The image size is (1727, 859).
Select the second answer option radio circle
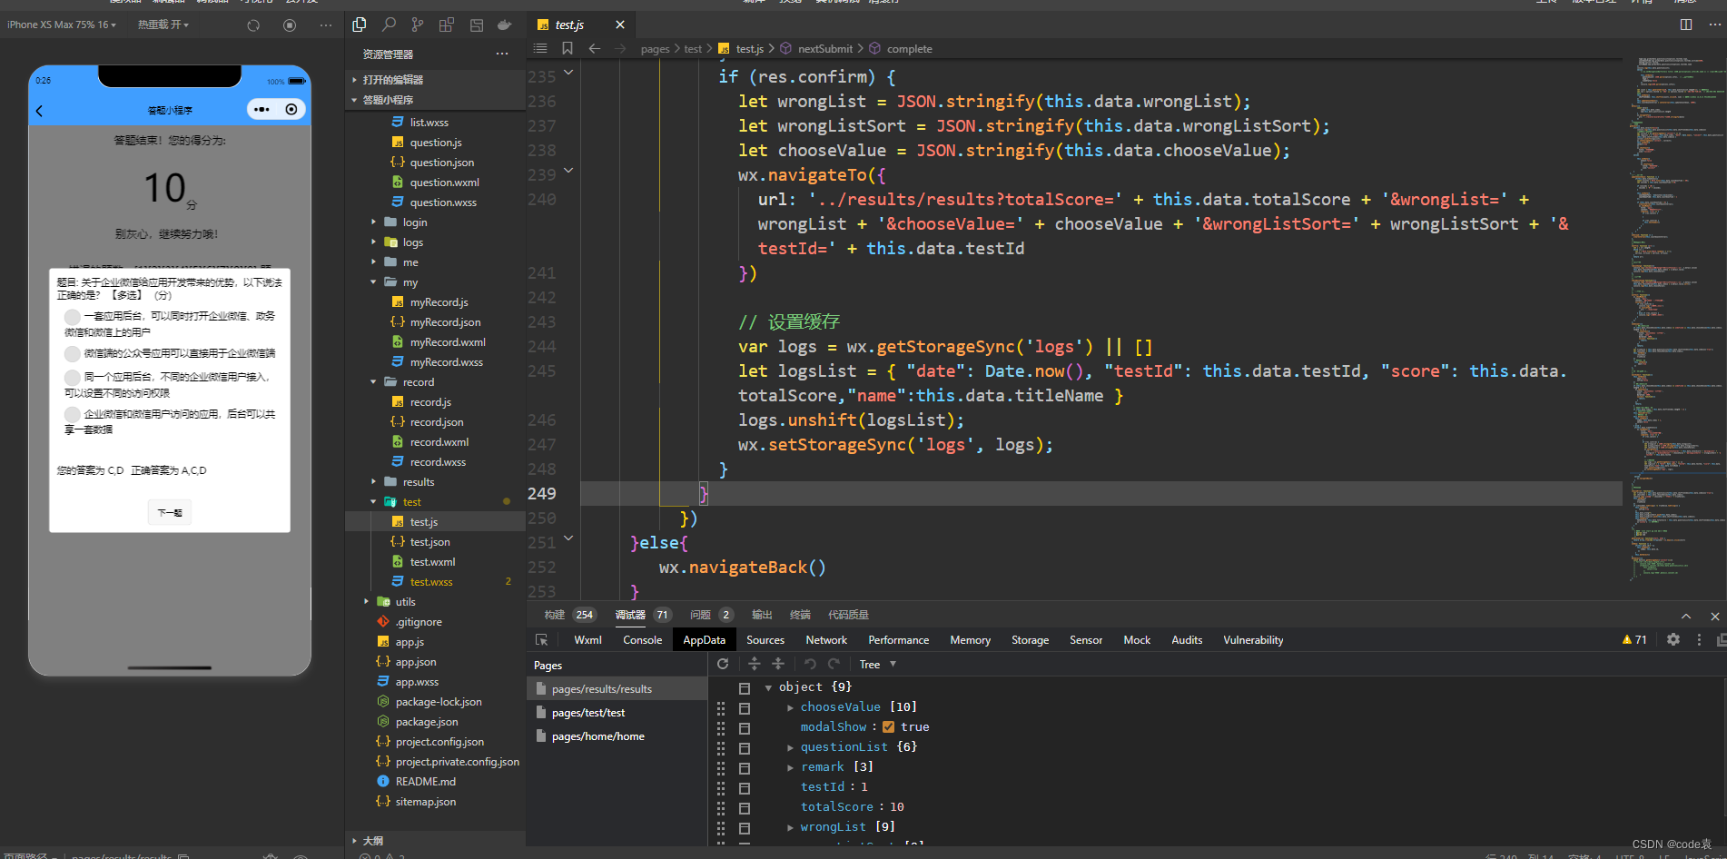[73, 353]
